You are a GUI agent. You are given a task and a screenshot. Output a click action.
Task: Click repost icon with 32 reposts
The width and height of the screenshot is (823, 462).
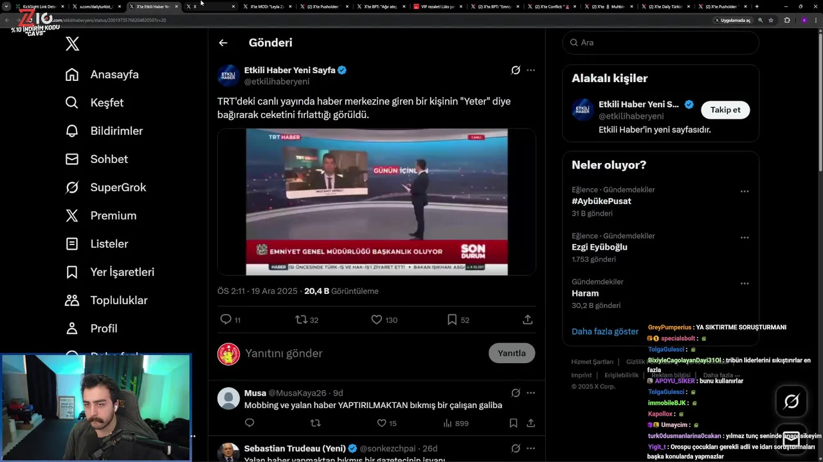click(x=301, y=319)
